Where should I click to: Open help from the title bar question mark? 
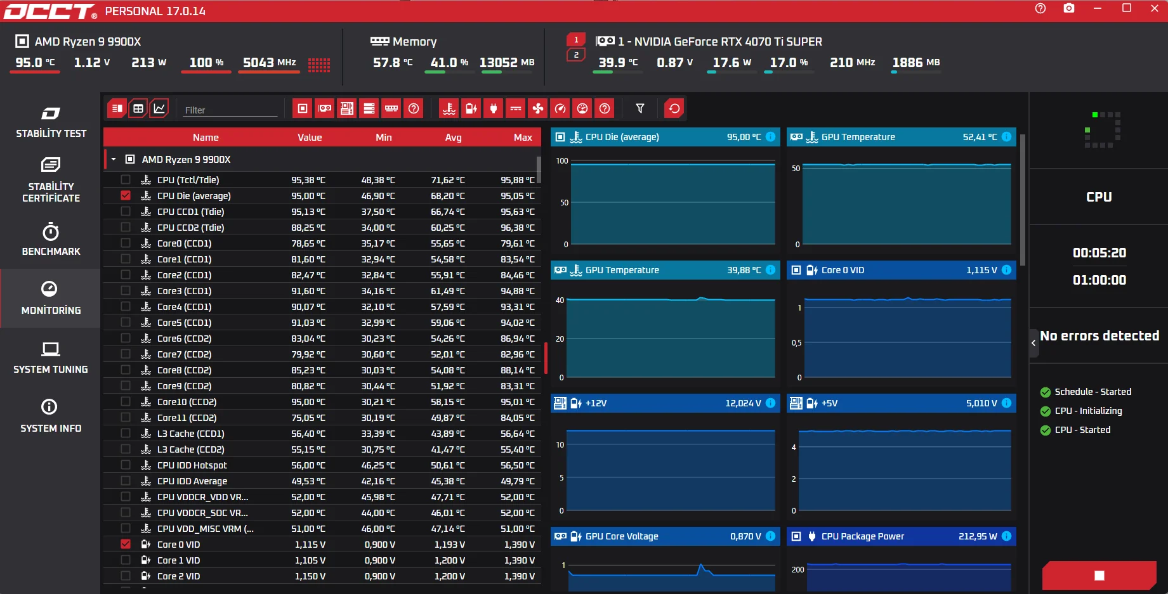click(1040, 8)
